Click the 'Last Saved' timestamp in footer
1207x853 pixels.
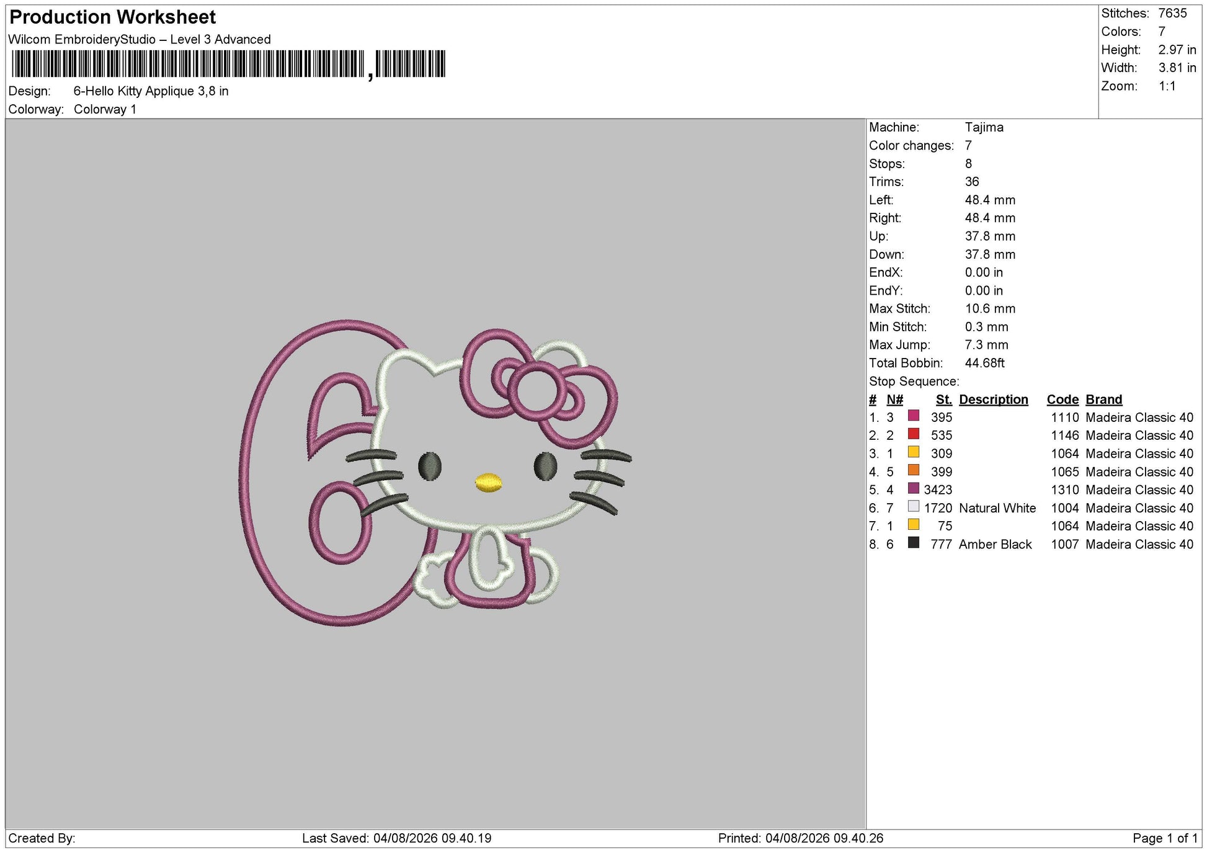coord(396,839)
